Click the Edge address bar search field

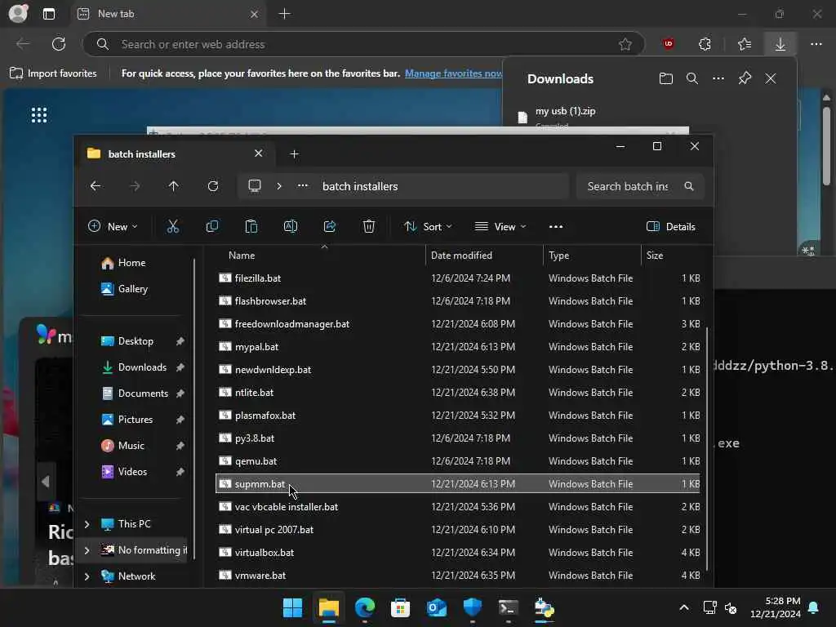click(x=362, y=44)
